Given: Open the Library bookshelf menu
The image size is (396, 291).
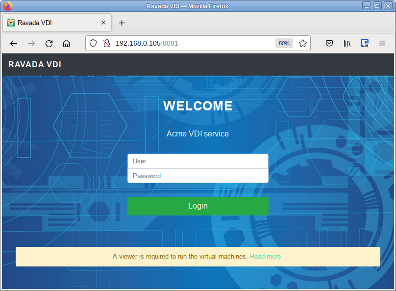Looking at the screenshot, I should pyautogui.click(x=347, y=44).
